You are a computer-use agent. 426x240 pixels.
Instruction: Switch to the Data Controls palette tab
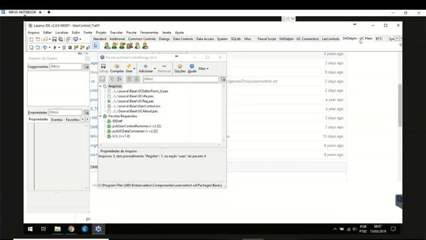click(183, 39)
